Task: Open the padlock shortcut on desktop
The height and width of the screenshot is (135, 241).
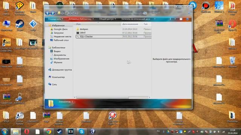Action: point(20,99)
